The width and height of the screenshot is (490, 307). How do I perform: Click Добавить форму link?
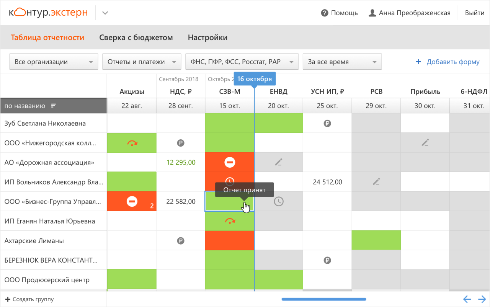[x=448, y=62]
